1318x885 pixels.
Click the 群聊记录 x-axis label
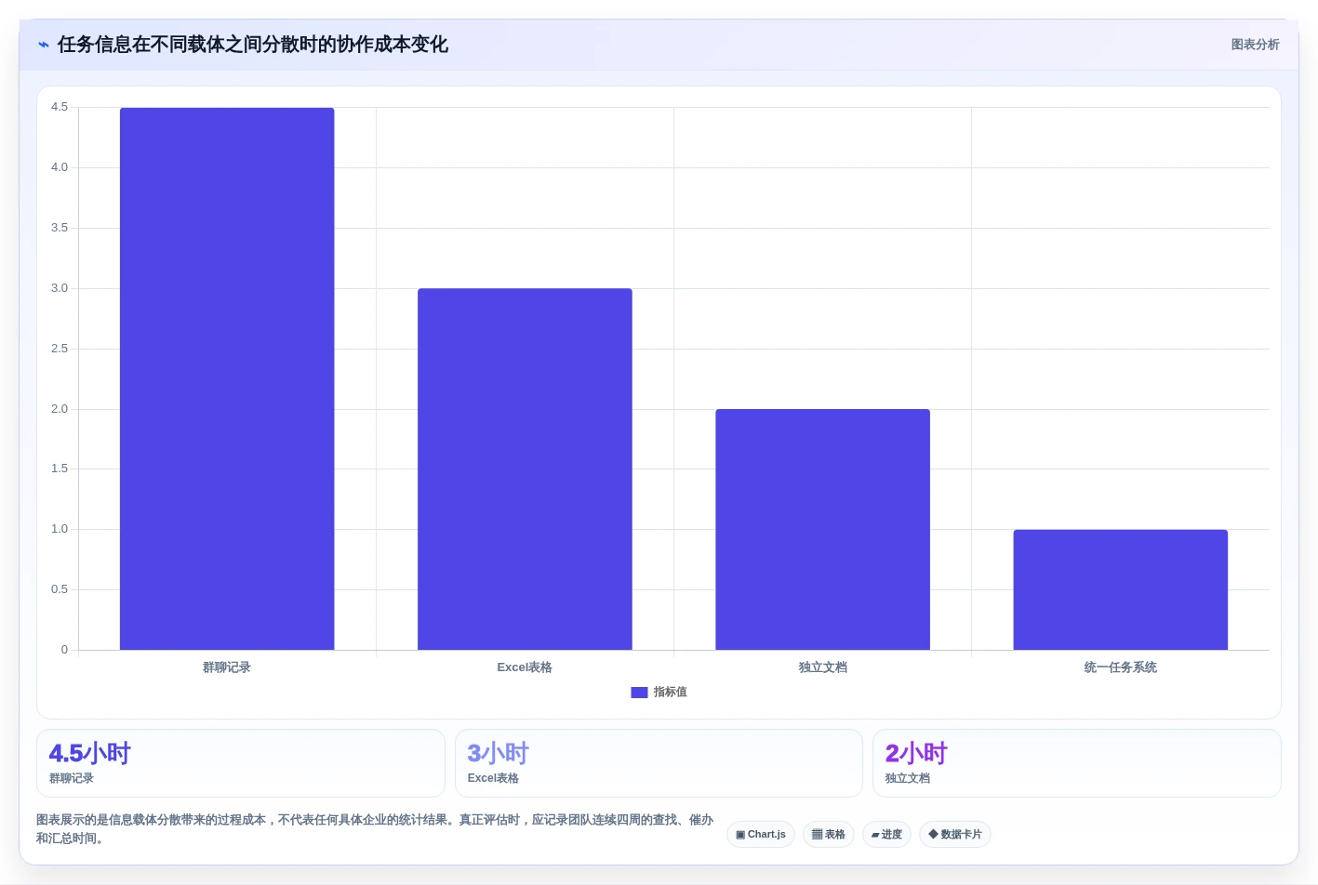coord(227,667)
